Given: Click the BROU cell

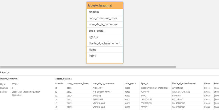Looking at the screenshot, I should (143, 96).
